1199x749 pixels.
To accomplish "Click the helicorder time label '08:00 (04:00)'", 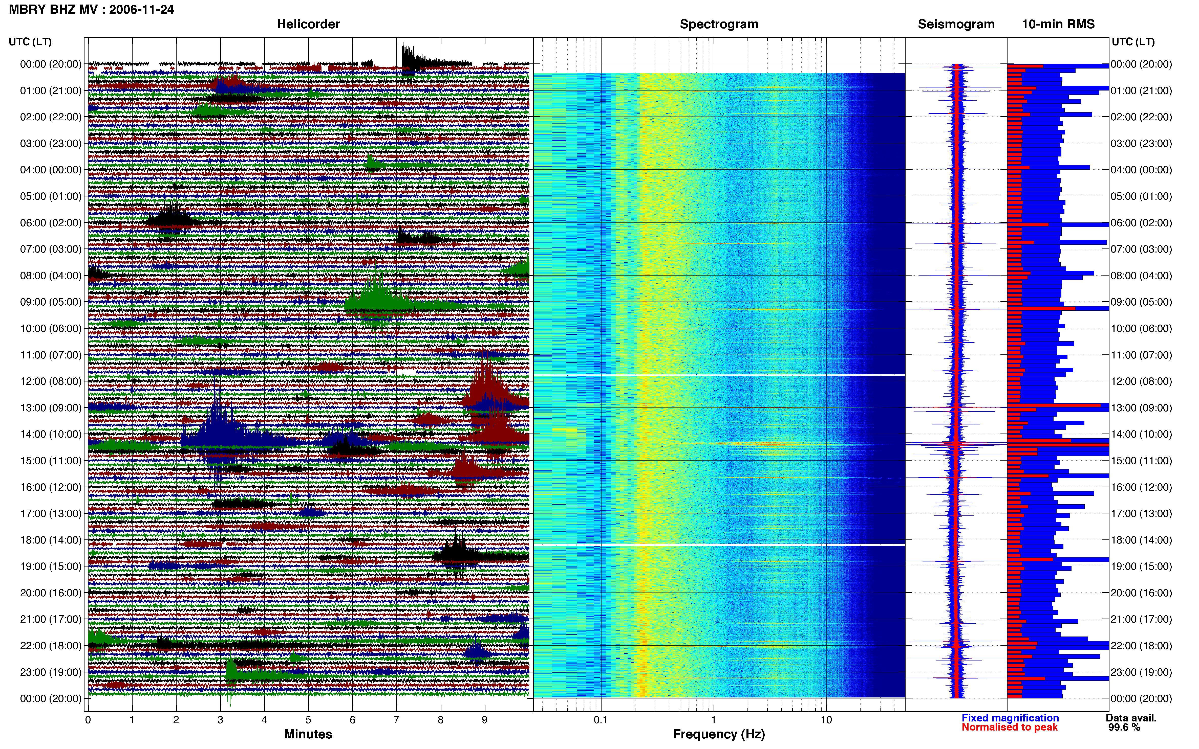I will [x=51, y=276].
